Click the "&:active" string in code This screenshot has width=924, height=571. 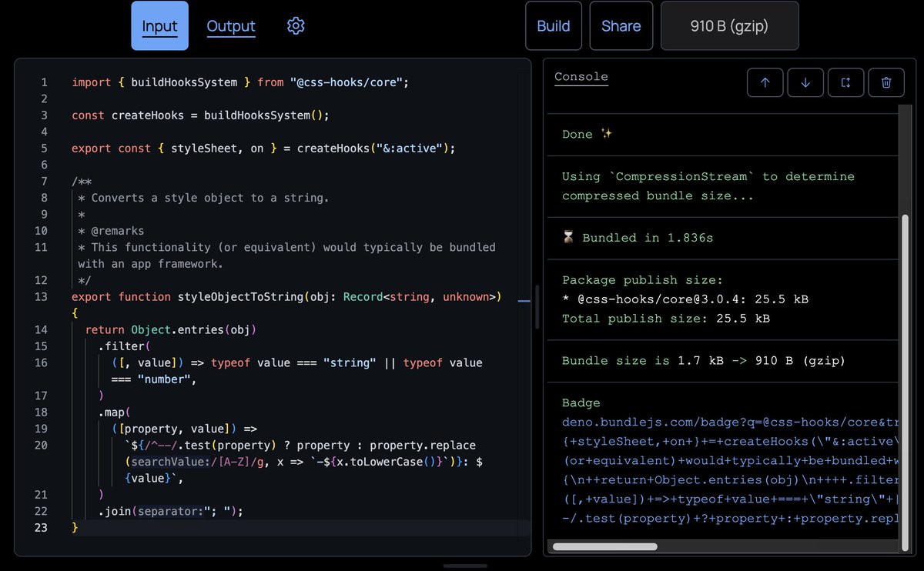click(409, 148)
